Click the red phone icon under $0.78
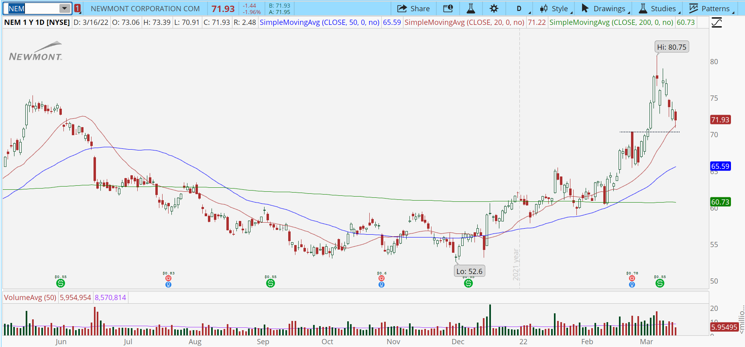 632,278
